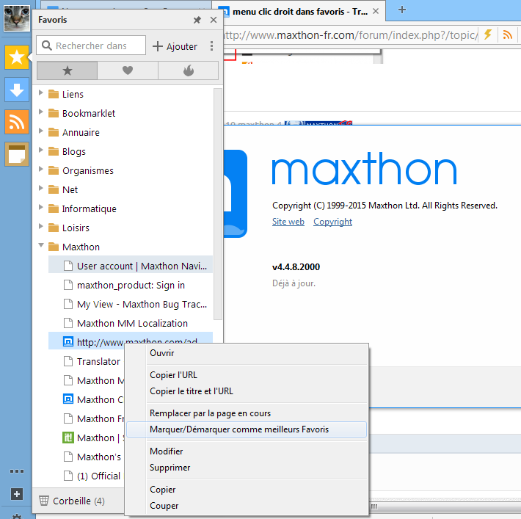Open Corbeille trash bin
Image resolution: width=521 pixels, height=519 pixels.
click(x=72, y=501)
